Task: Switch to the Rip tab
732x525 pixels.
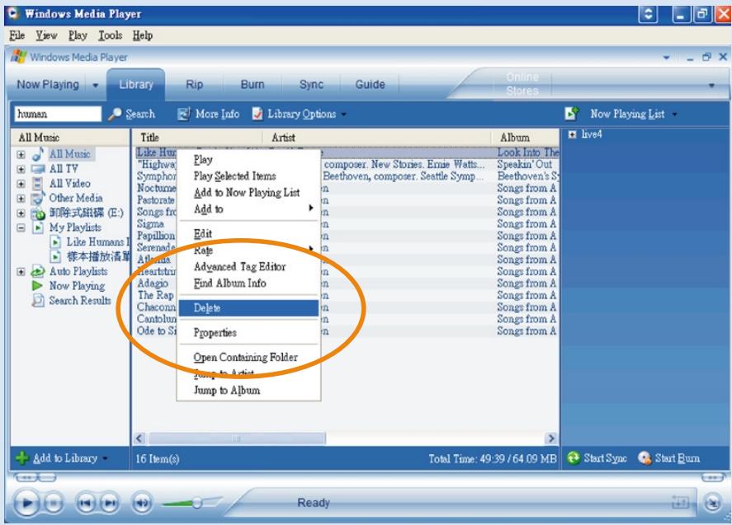Action: point(194,84)
